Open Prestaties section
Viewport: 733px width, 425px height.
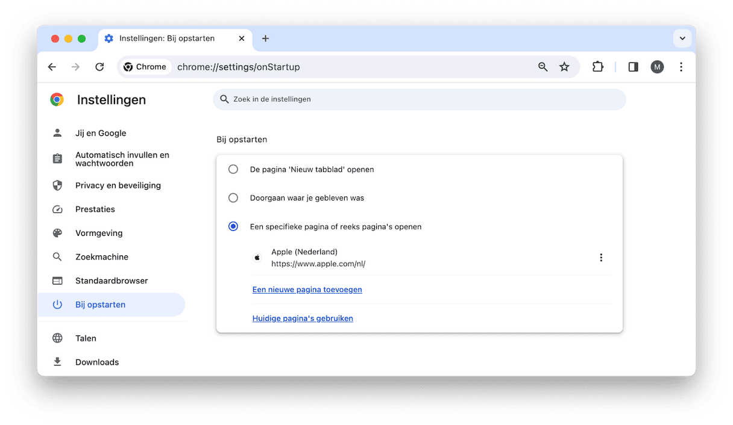point(112,209)
